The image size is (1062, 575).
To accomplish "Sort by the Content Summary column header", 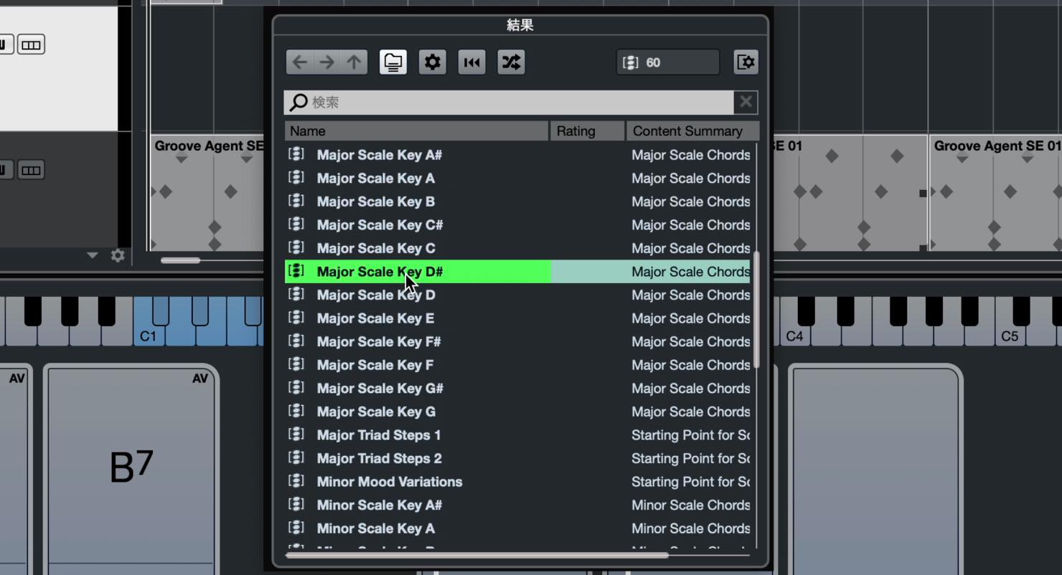I will point(692,131).
